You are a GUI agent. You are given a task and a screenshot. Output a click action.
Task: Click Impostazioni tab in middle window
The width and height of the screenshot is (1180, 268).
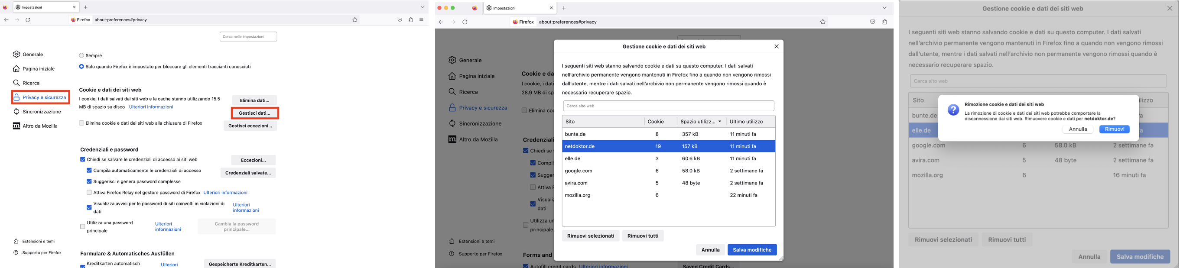[520, 8]
